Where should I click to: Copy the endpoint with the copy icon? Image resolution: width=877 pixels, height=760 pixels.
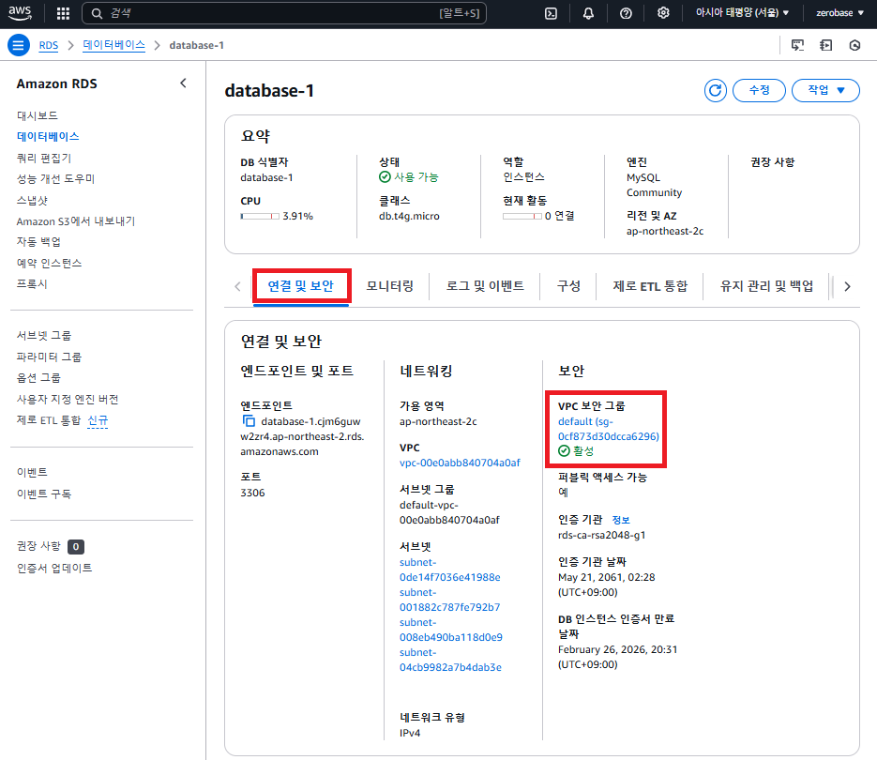pos(249,421)
